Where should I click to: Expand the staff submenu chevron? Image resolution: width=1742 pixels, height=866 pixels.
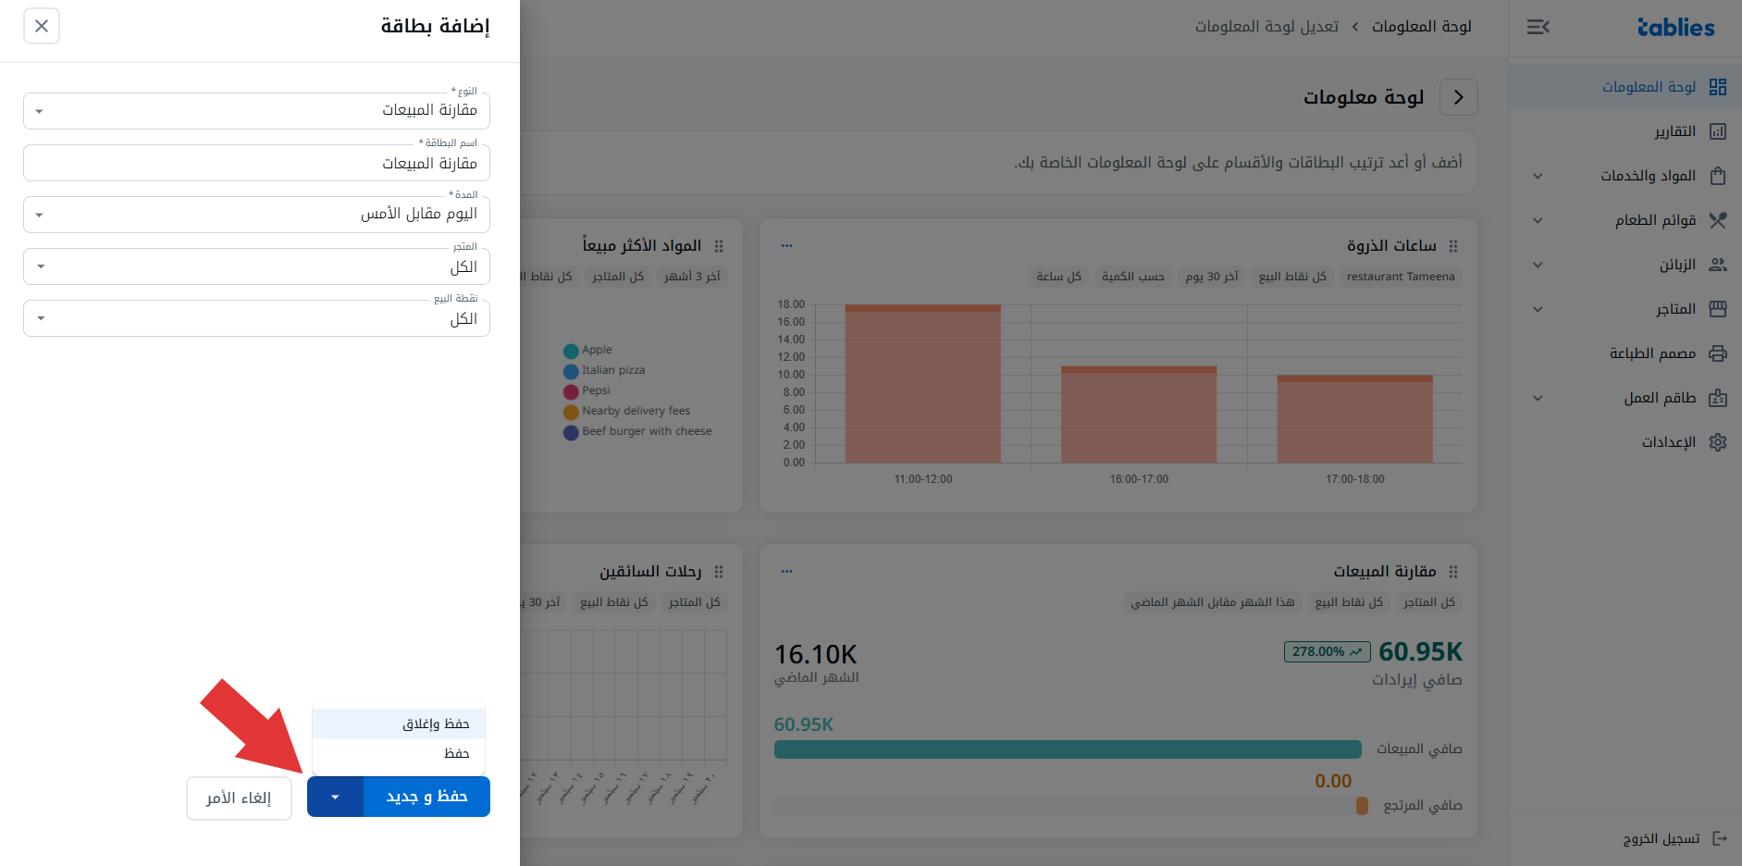point(1538,398)
